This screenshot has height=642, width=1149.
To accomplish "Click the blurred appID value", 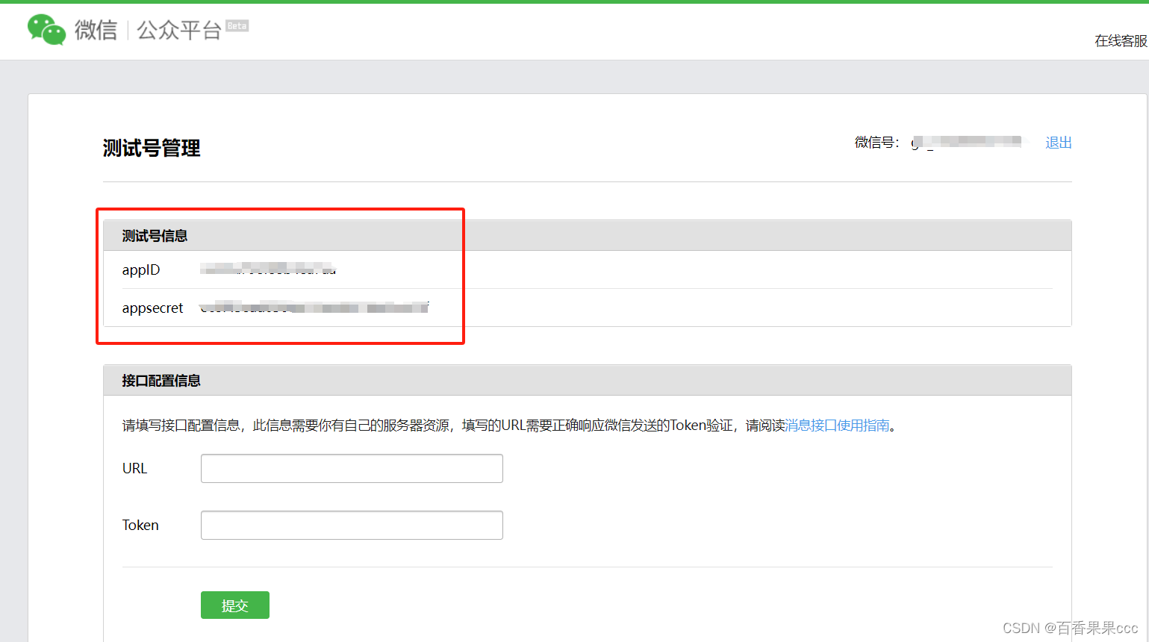I will [268, 269].
